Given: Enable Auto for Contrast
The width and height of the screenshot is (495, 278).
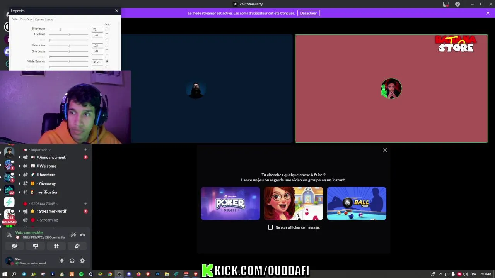Looking at the screenshot, I should click(107, 35).
